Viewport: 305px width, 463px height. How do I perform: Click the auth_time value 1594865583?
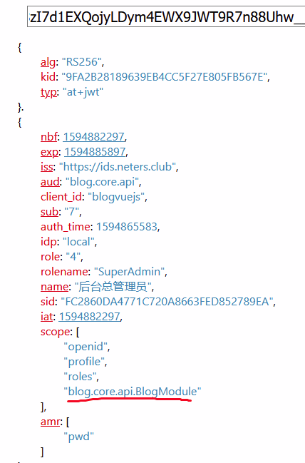click(x=127, y=227)
